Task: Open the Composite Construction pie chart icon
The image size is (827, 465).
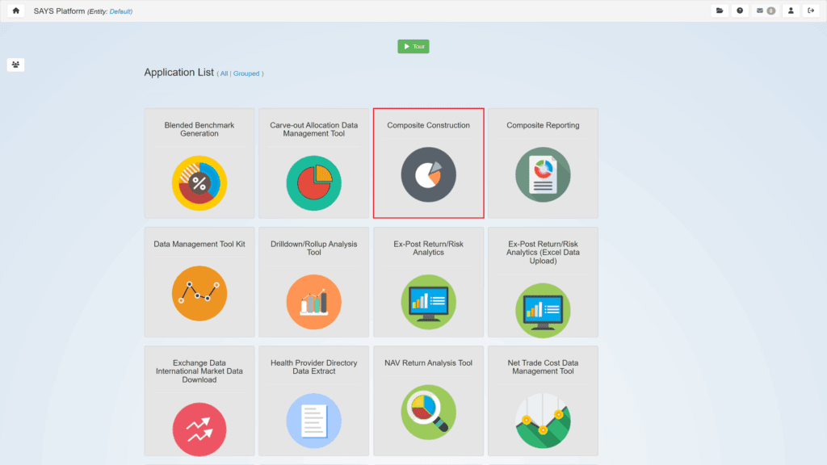Action: 429,175
